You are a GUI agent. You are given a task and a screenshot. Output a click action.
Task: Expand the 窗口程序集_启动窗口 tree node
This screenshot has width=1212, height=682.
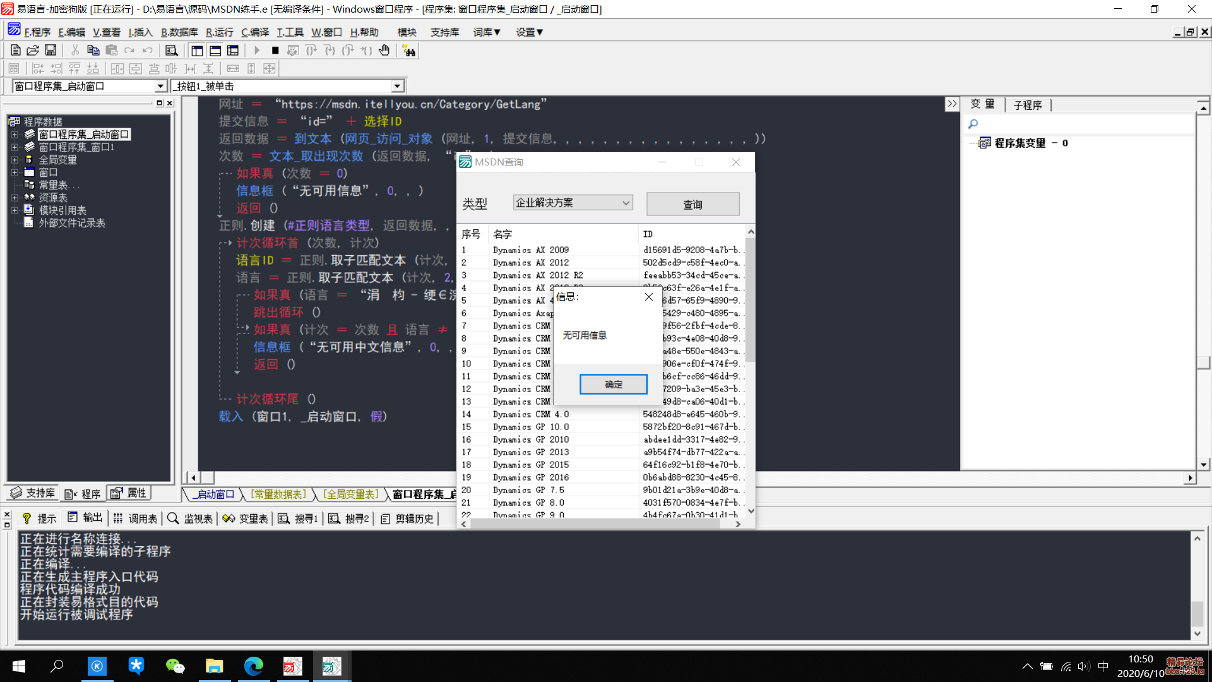tap(15, 135)
